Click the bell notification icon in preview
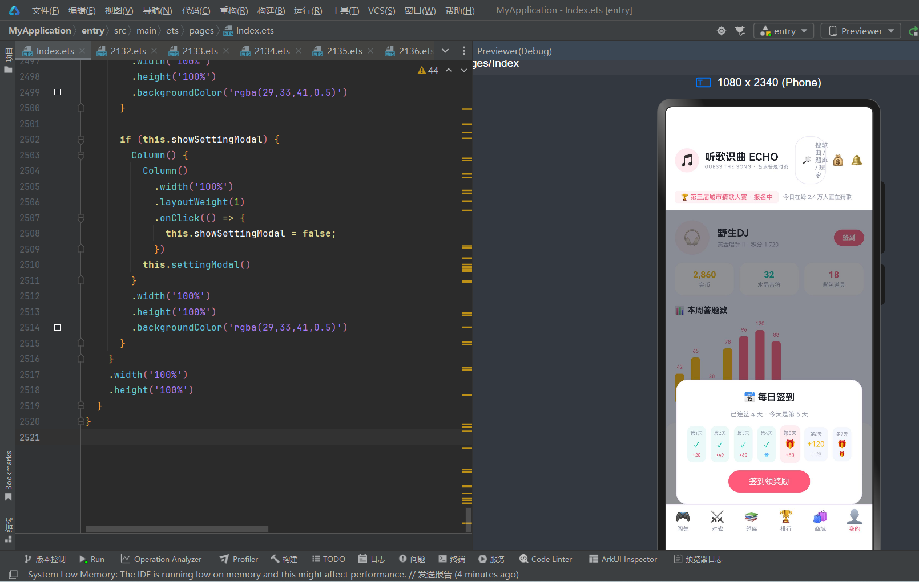This screenshot has height=582, width=919. [x=857, y=161]
